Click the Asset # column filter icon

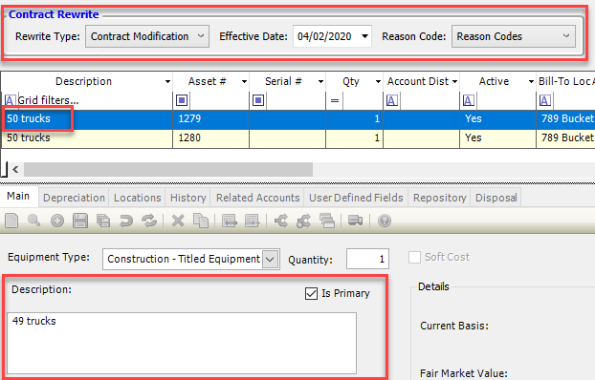[x=182, y=100]
